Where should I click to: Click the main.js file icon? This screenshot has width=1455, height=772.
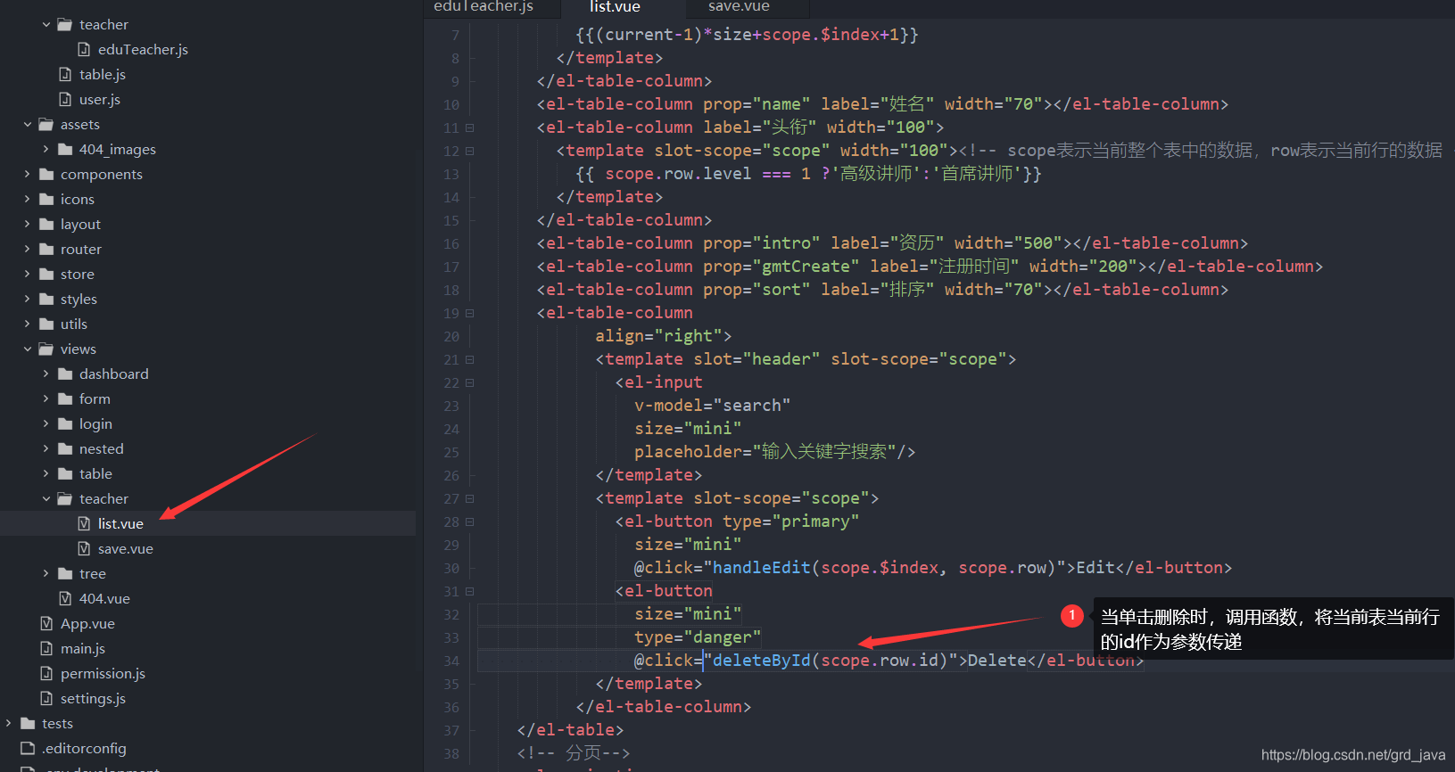[x=46, y=649]
